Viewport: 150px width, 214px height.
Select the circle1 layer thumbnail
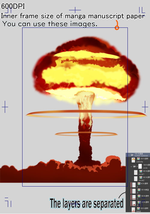(x=136, y=173)
